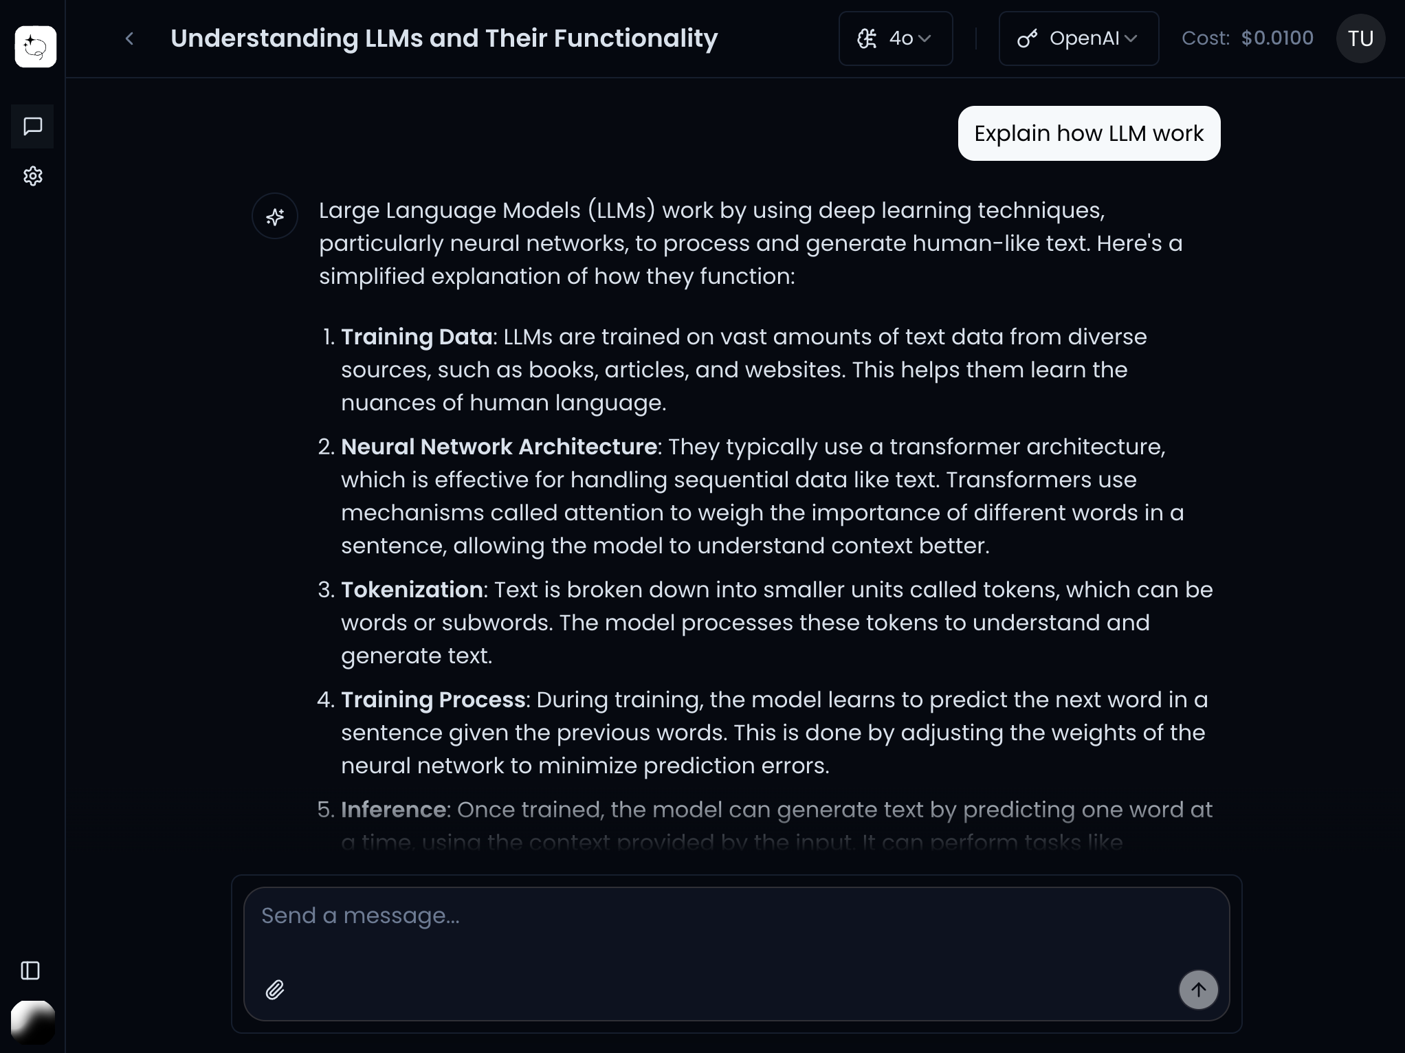
Task: Open the OpenAI provider dropdown
Action: 1078,38
